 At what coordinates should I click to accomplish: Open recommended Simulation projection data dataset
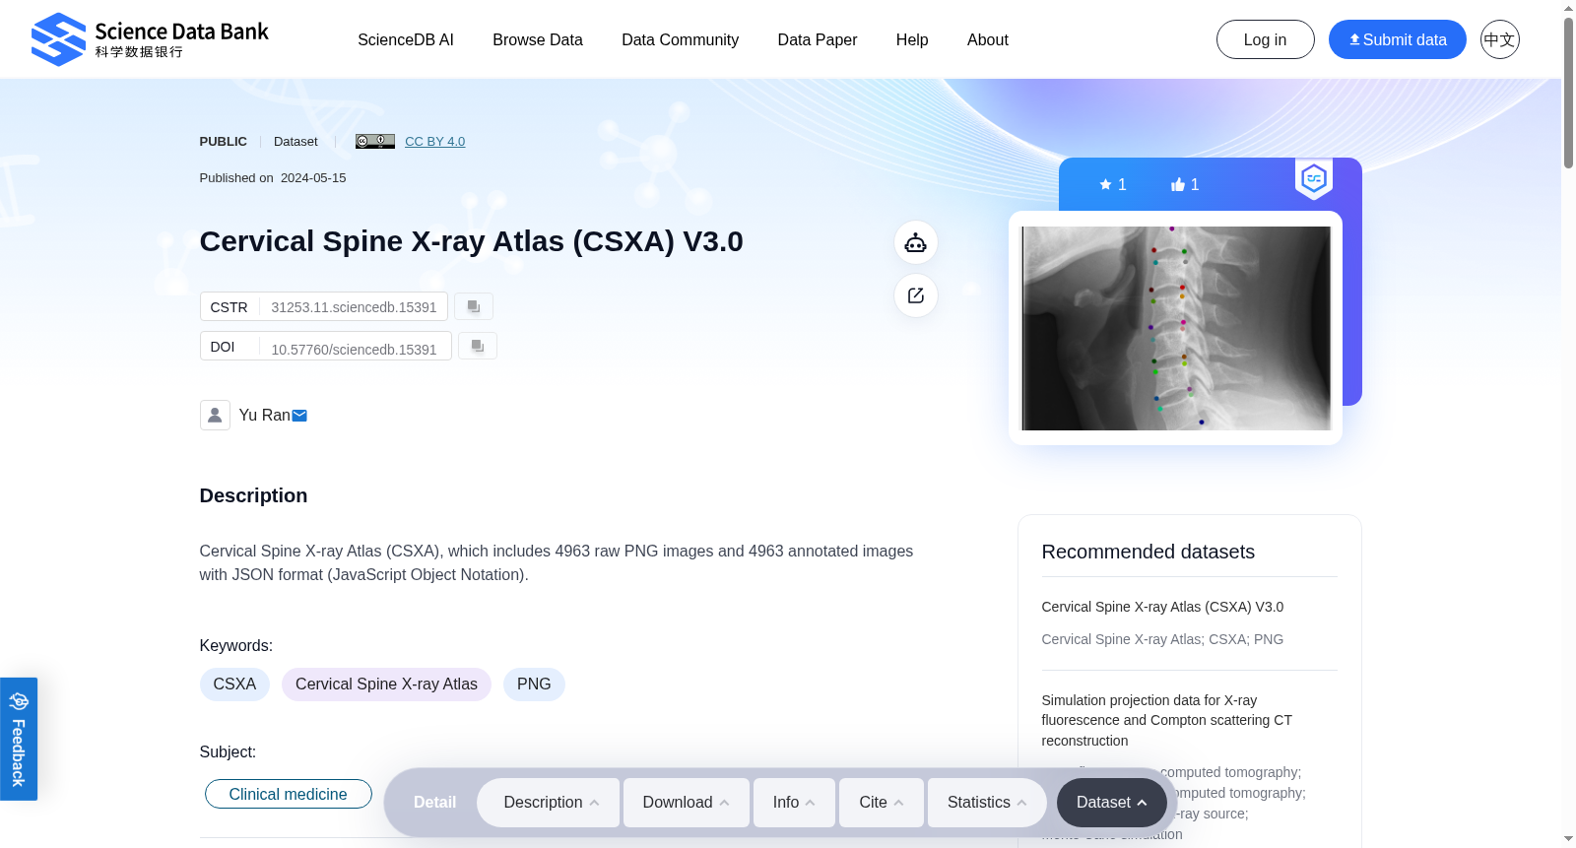click(x=1166, y=720)
